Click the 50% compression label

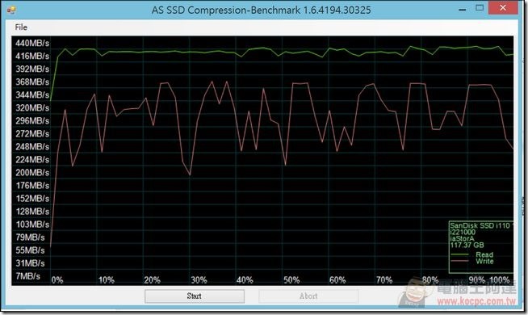click(291, 280)
